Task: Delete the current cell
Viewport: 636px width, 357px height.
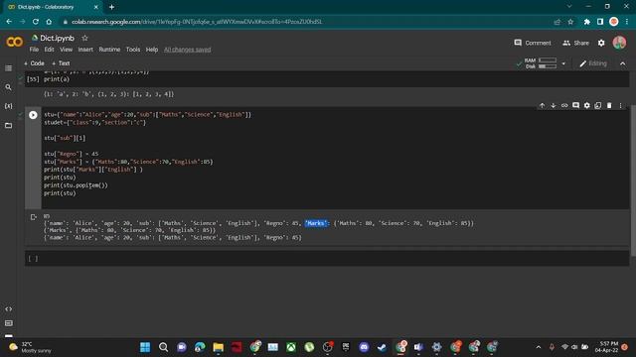Action: [x=609, y=105]
